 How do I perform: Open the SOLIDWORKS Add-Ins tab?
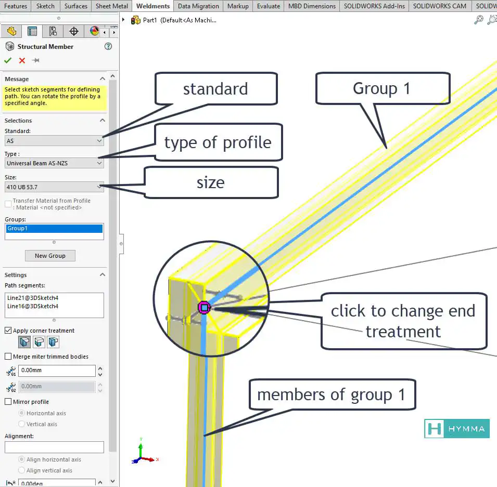pyautogui.click(x=374, y=6)
